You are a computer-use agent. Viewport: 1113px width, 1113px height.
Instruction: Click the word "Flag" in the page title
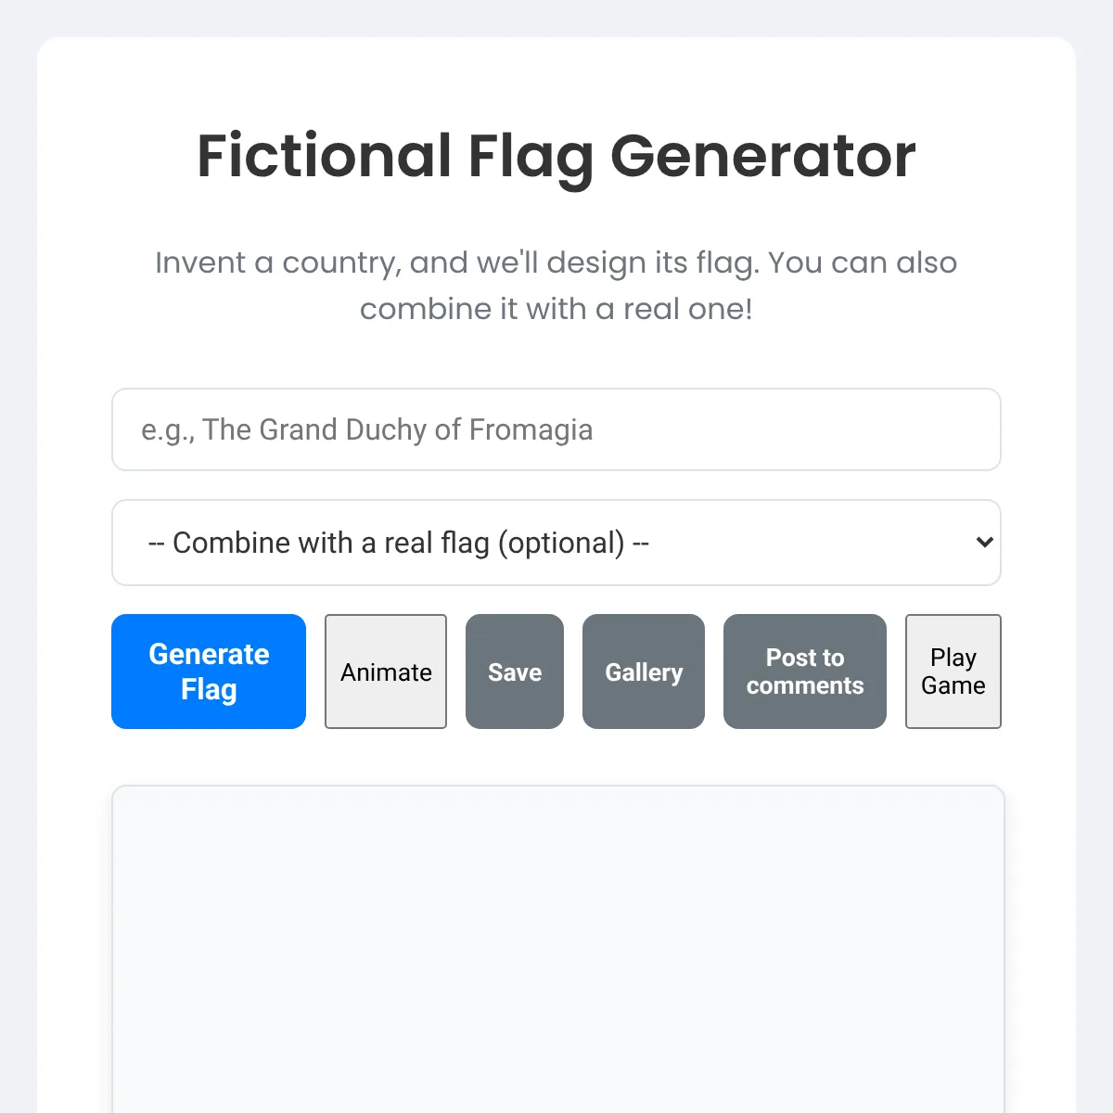[x=531, y=155]
